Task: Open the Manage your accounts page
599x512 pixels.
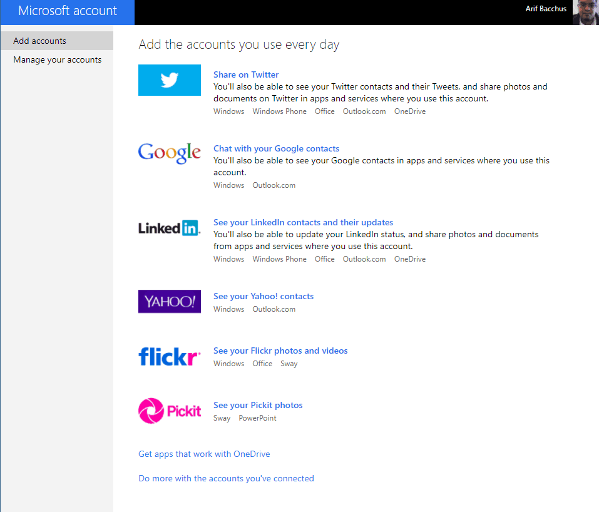Action: [x=58, y=59]
